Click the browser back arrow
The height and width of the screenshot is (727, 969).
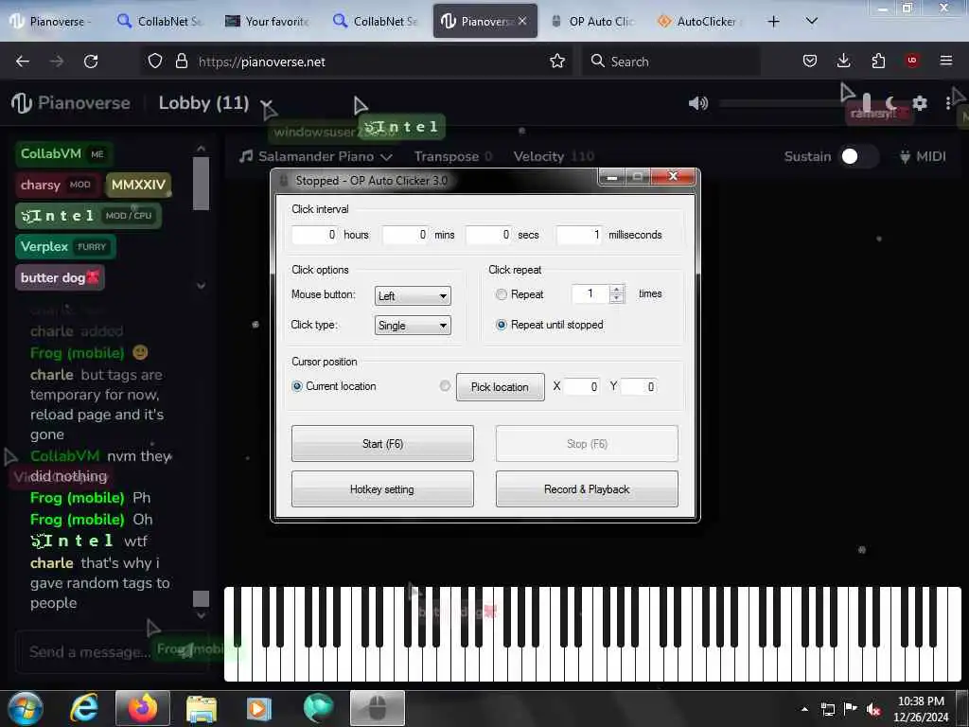pos(23,62)
